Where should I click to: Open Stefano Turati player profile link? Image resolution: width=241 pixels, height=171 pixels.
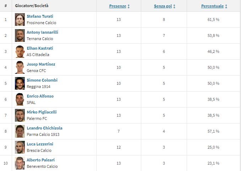[40, 16]
